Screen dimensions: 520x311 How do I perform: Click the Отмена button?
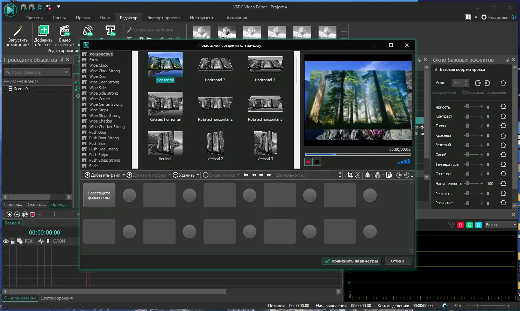pos(398,261)
